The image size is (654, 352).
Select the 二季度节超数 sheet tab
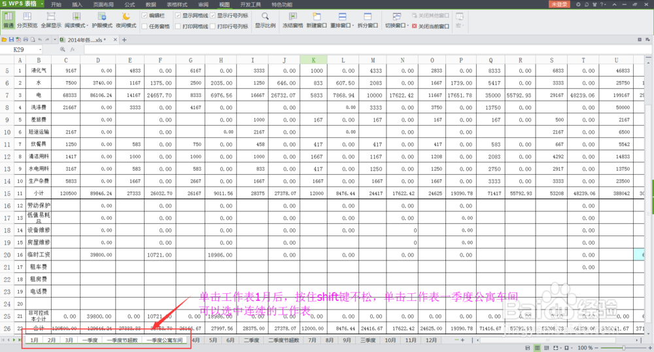[284, 340]
